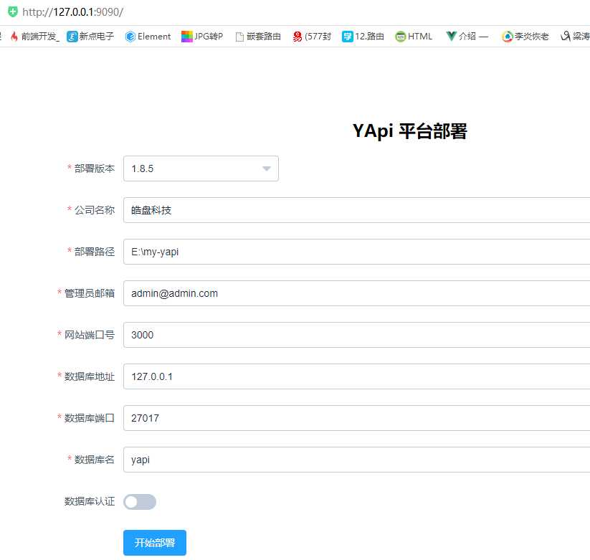Click the green shield security icon
The width and height of the screenshot is (590, 560).
click(x=13, y=11)
